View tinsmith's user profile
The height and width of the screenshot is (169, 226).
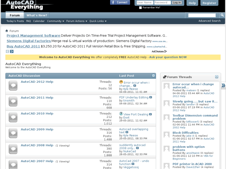(x=129, y=100)
